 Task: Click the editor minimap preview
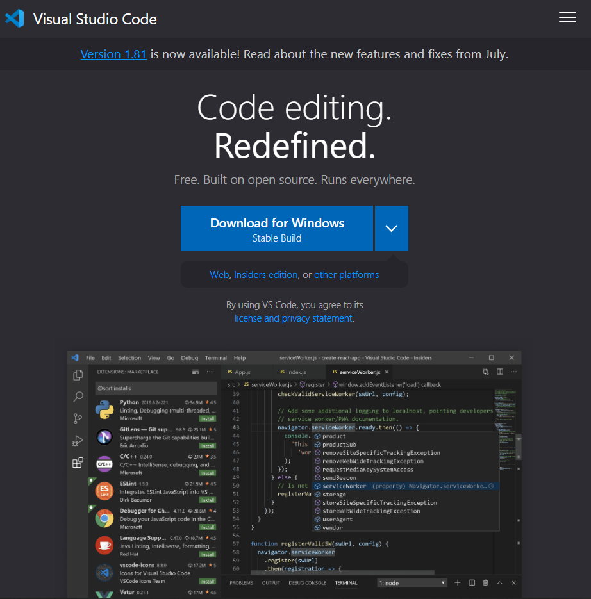coord(504,430)
